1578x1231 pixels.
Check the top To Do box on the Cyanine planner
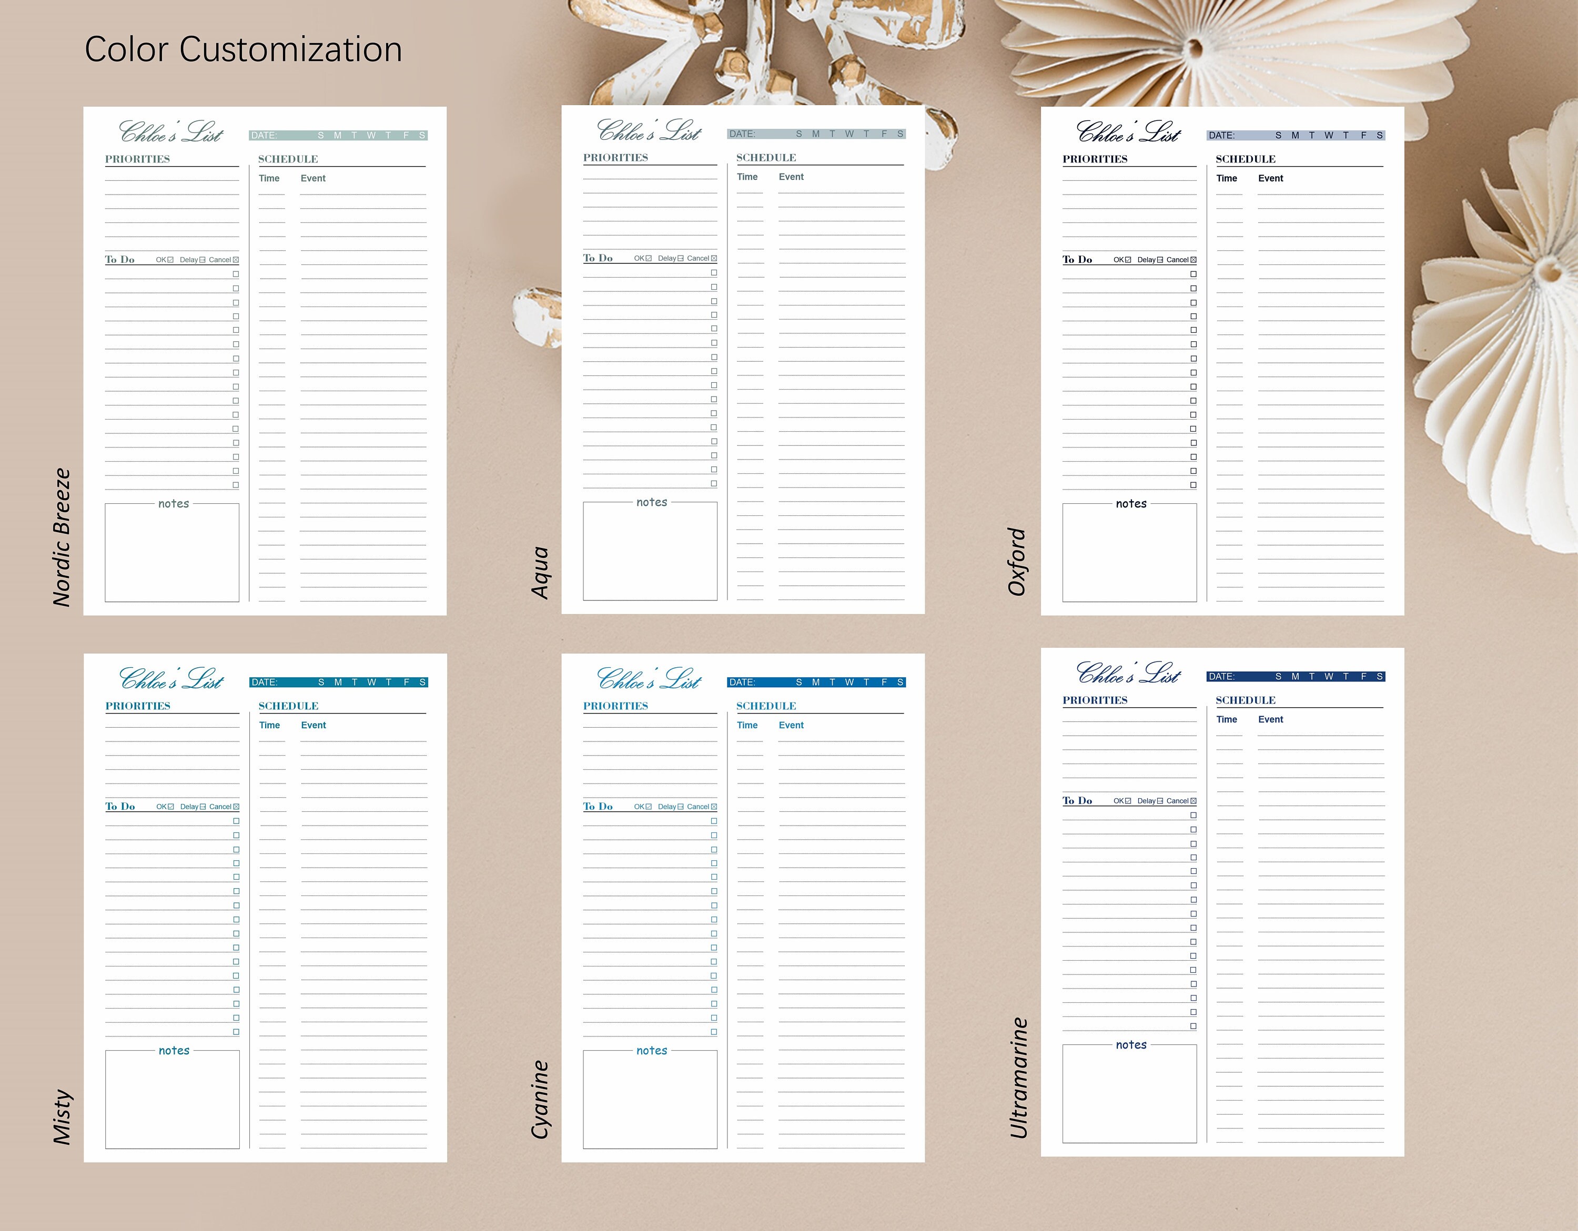(714, 821)
